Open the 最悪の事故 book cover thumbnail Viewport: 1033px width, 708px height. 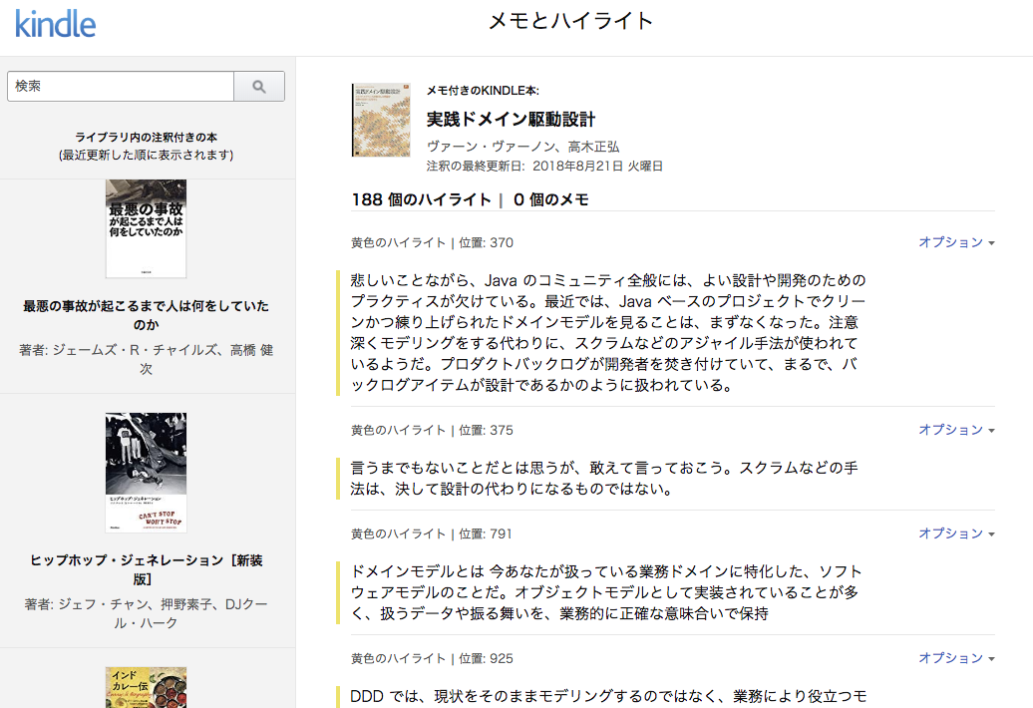[147, 228]
